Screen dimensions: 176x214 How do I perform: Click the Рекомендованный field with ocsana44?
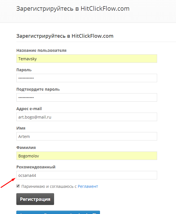pyautogui.click(x=87, y=175)
